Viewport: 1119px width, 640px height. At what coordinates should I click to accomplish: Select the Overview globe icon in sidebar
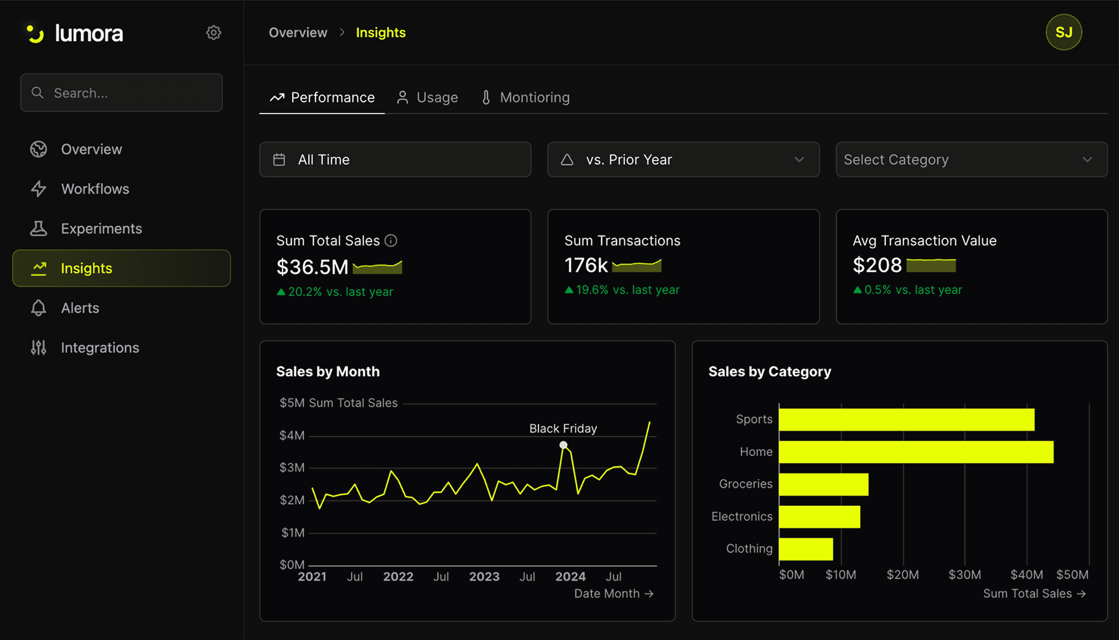38,149
